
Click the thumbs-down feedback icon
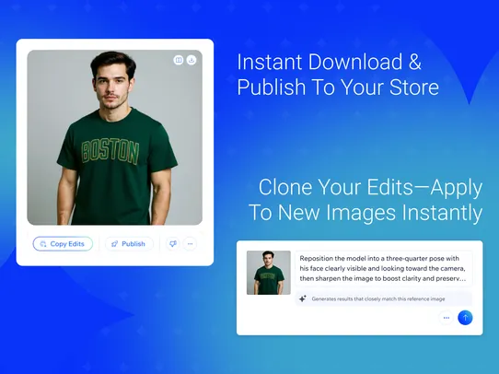tap(173, 244)
